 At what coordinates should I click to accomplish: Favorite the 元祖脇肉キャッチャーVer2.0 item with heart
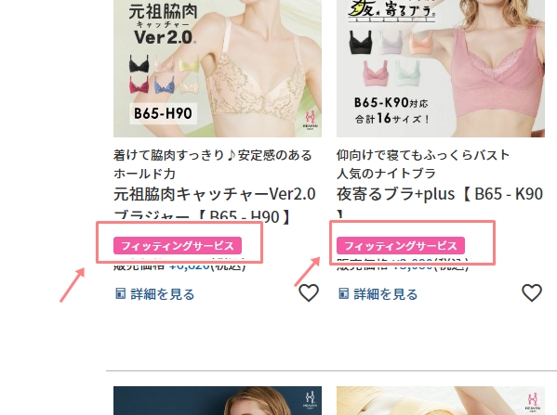(x=309, y=293)
